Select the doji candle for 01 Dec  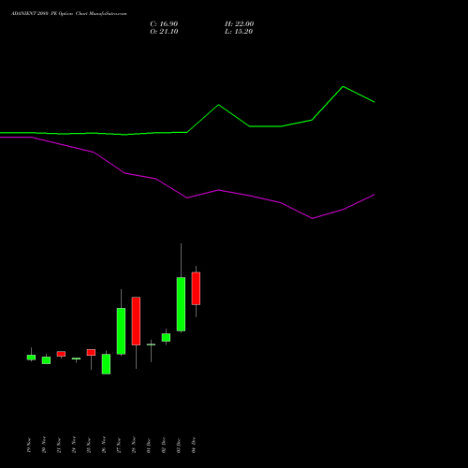click(x=151, y=344)
